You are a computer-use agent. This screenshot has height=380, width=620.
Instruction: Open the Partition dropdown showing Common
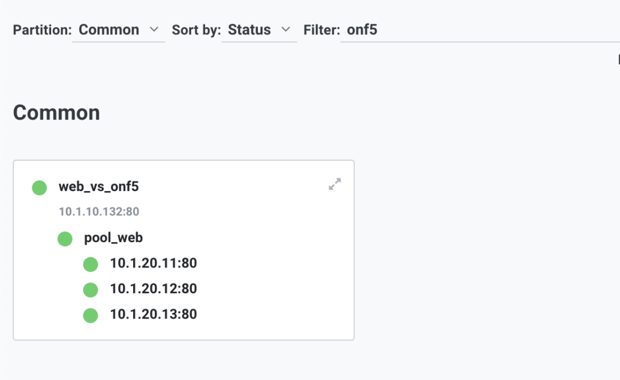[x=118, y=30]
